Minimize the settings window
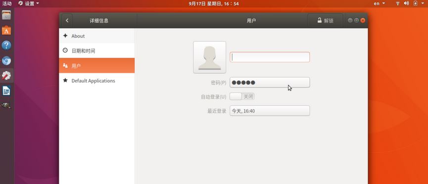 (x=350, y=20)
